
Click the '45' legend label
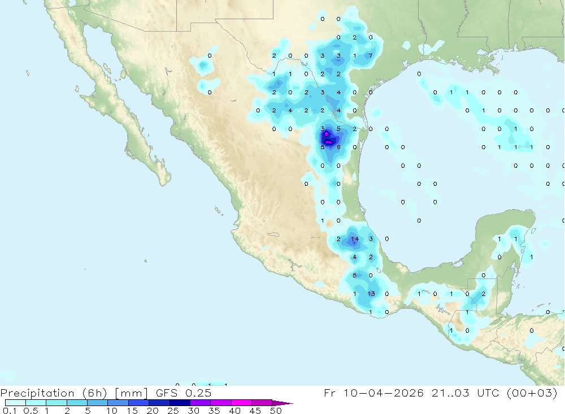(255, 411)
